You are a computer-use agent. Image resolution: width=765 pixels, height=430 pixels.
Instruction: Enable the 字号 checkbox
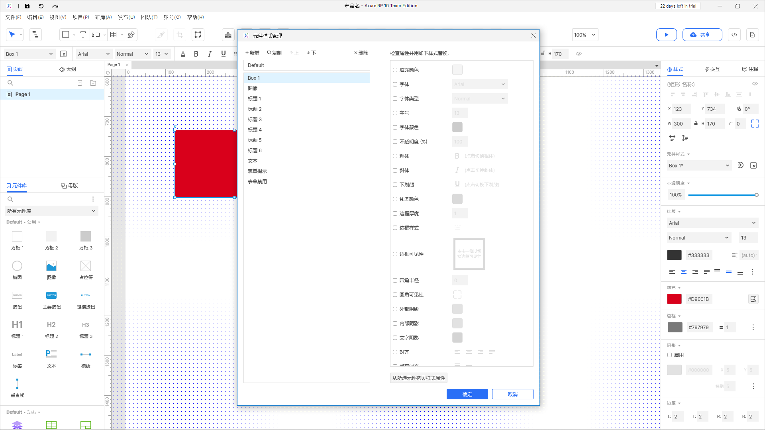click(x=395, y=113)
